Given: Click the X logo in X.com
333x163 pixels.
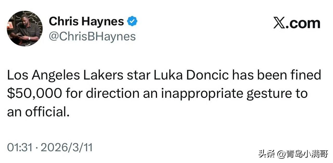Looking at the screenshot, I should click(279, 23).
